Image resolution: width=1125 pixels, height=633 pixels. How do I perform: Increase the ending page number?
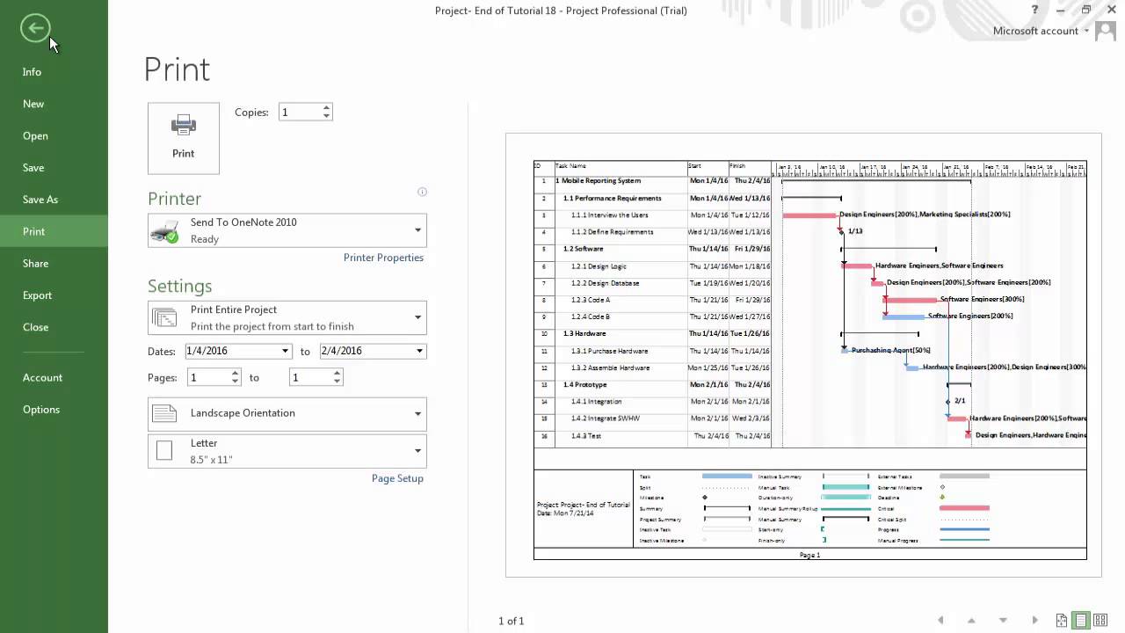click(x=337, y=374)
